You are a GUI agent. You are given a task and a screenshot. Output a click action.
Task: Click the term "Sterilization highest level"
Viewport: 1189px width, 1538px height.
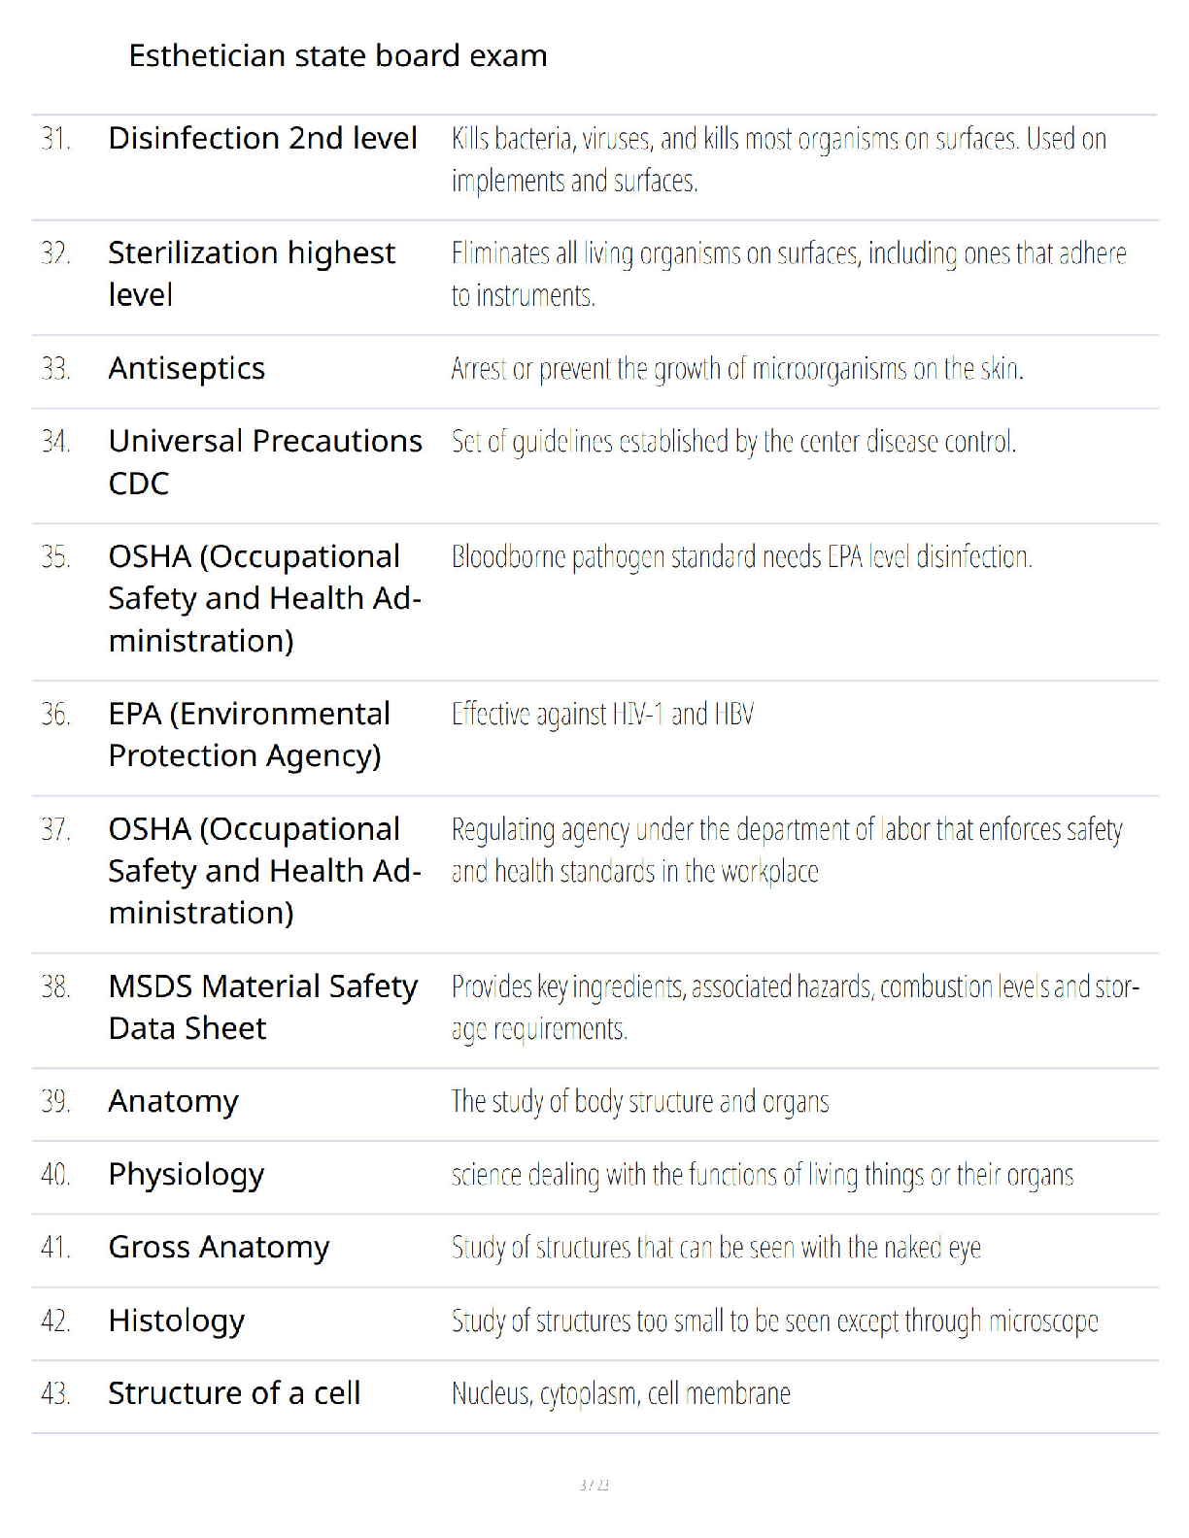[252, 274]
